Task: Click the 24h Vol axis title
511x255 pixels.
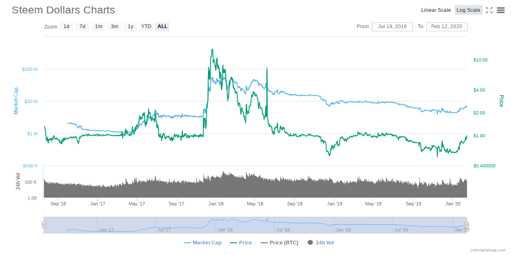Action: pos(18,182)
